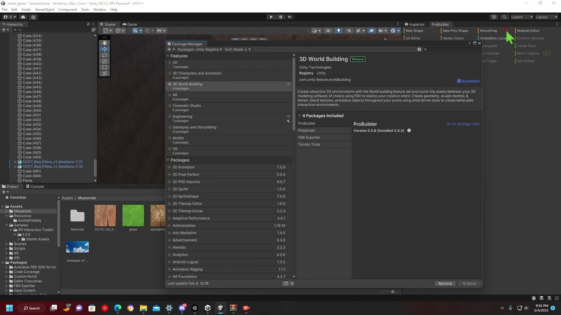Switch to the Game tab
This screenshot has height=315, width=561.
(130, 24)
